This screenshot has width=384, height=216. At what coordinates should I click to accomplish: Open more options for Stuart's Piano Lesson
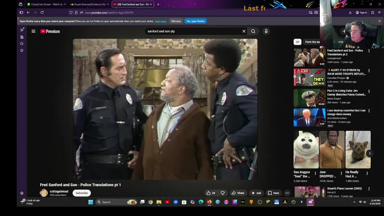click(x=369, y=189)
